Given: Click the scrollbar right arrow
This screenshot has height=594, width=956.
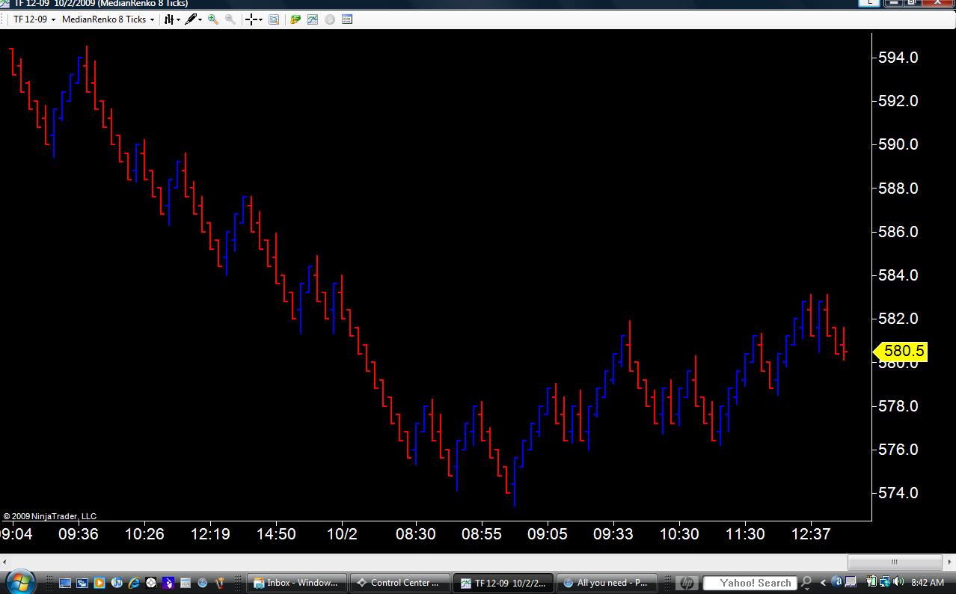Looking at the screenshot, I should click(x=949, y=562).
